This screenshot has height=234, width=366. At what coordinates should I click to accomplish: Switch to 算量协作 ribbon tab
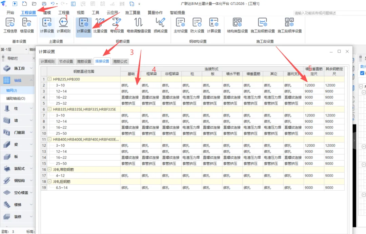click(155, 13)
